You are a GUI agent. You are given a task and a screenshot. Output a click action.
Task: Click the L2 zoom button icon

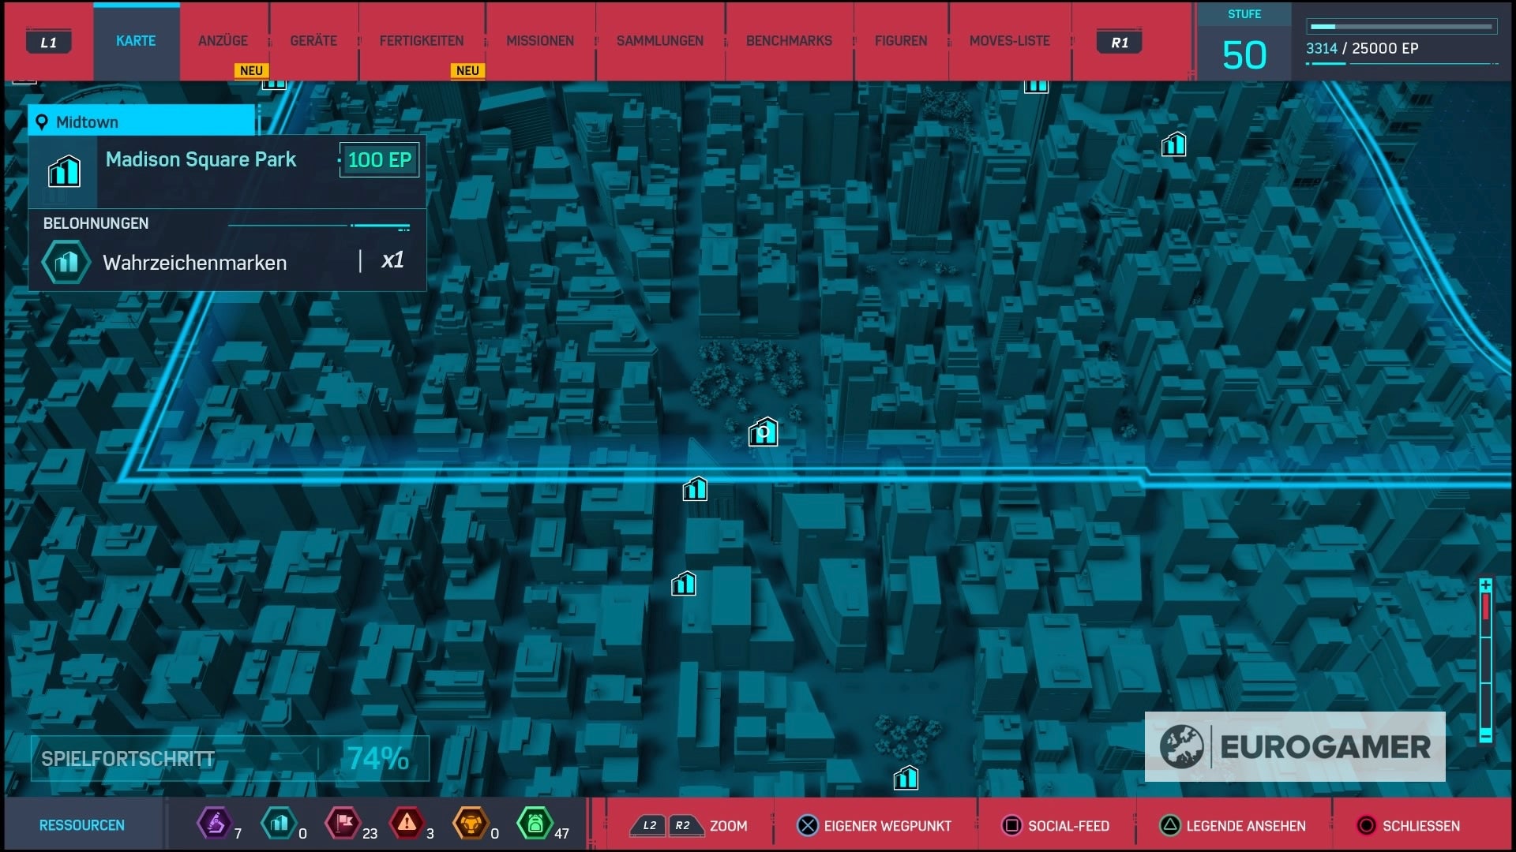tap(648, 826)
